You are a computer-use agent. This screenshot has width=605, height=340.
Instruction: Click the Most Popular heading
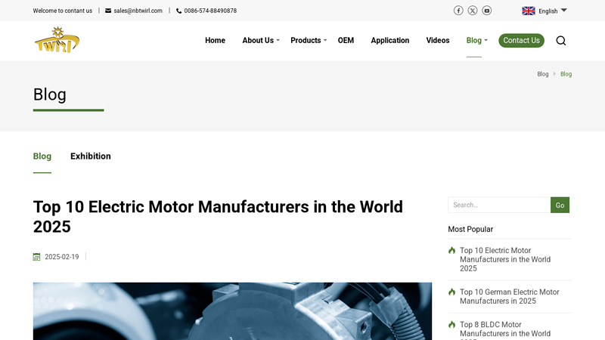(470, 229)
